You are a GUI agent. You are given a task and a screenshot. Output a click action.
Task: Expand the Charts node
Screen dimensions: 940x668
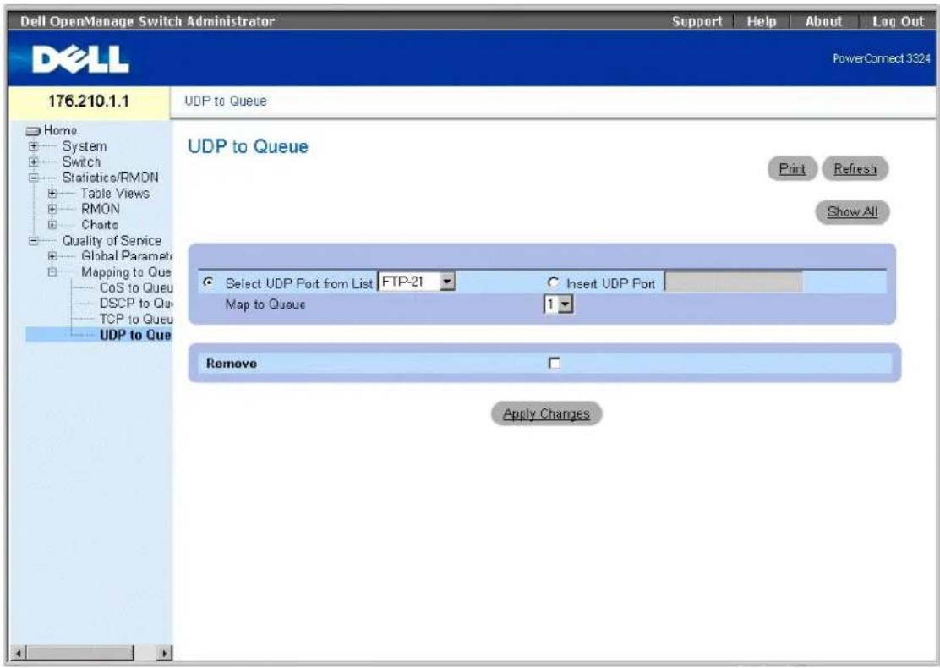52,225
